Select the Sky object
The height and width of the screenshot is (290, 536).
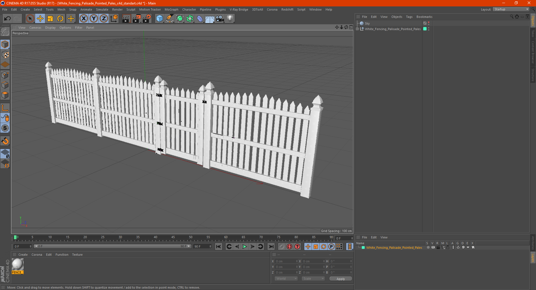coord(367,23)
